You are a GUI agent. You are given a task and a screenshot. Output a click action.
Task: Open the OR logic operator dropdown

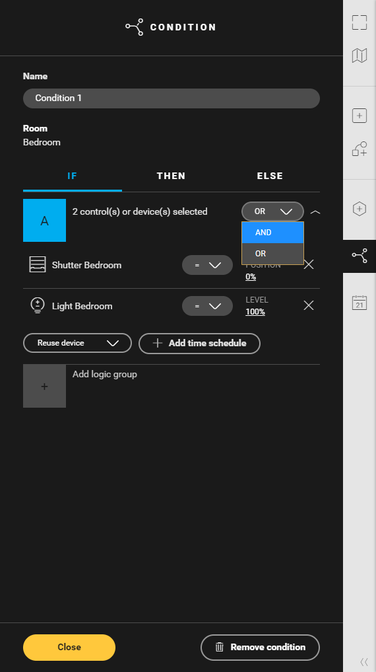272,211
